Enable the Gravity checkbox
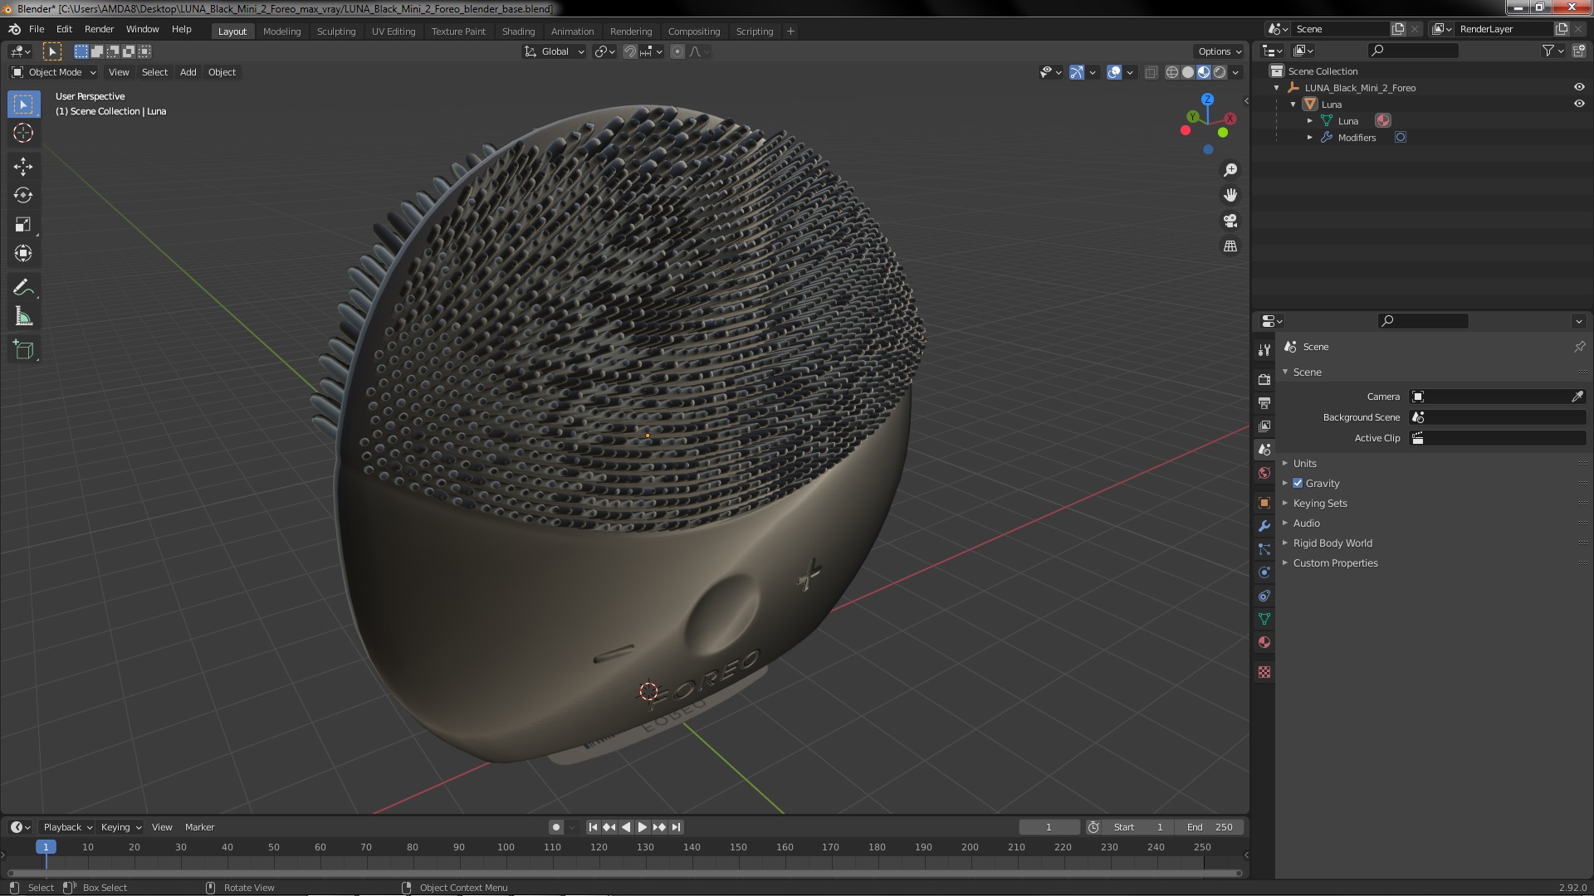The width and height of the screenshot is (1594, 896). pyautogui.click(x=1298, y=483)
